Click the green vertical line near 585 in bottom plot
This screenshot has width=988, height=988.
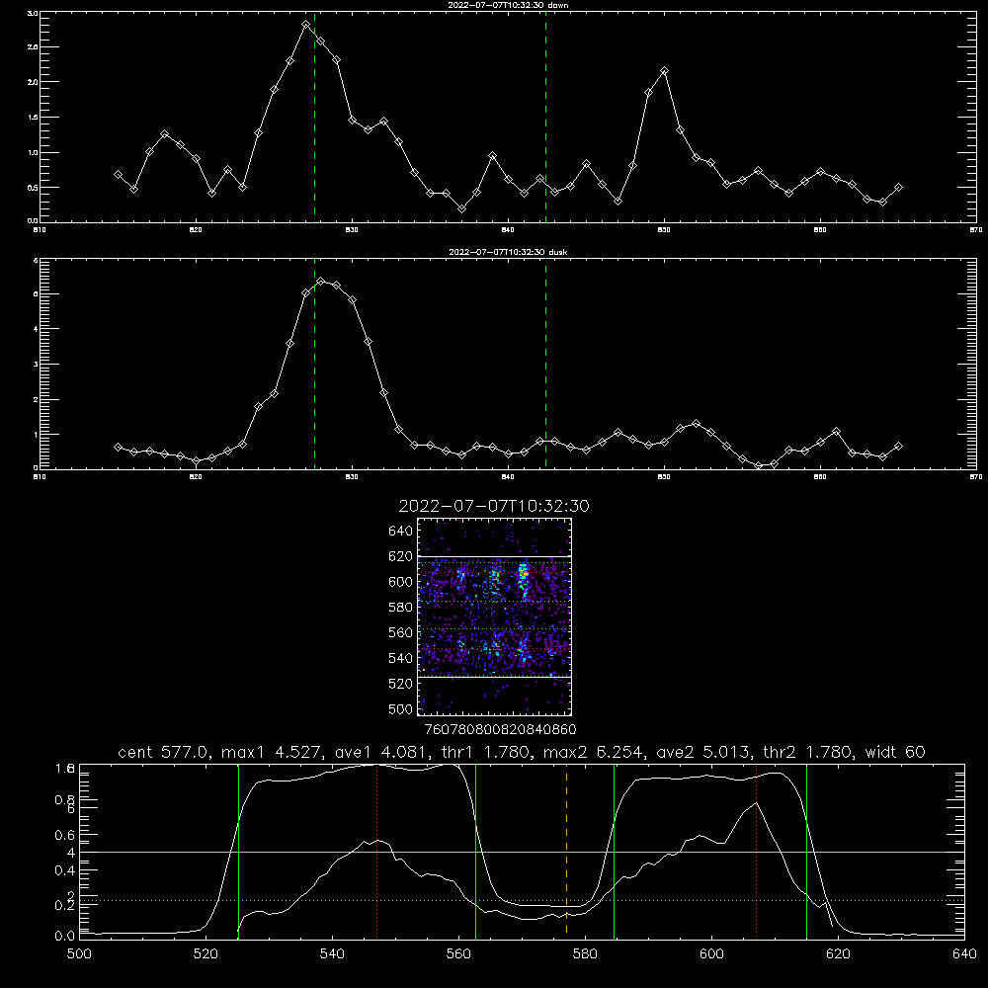tap(614, 852)
